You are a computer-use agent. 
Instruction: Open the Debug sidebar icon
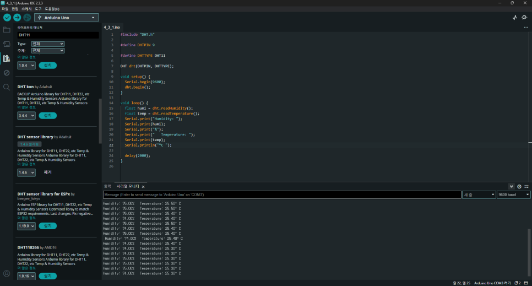click(x=7, y=73)
